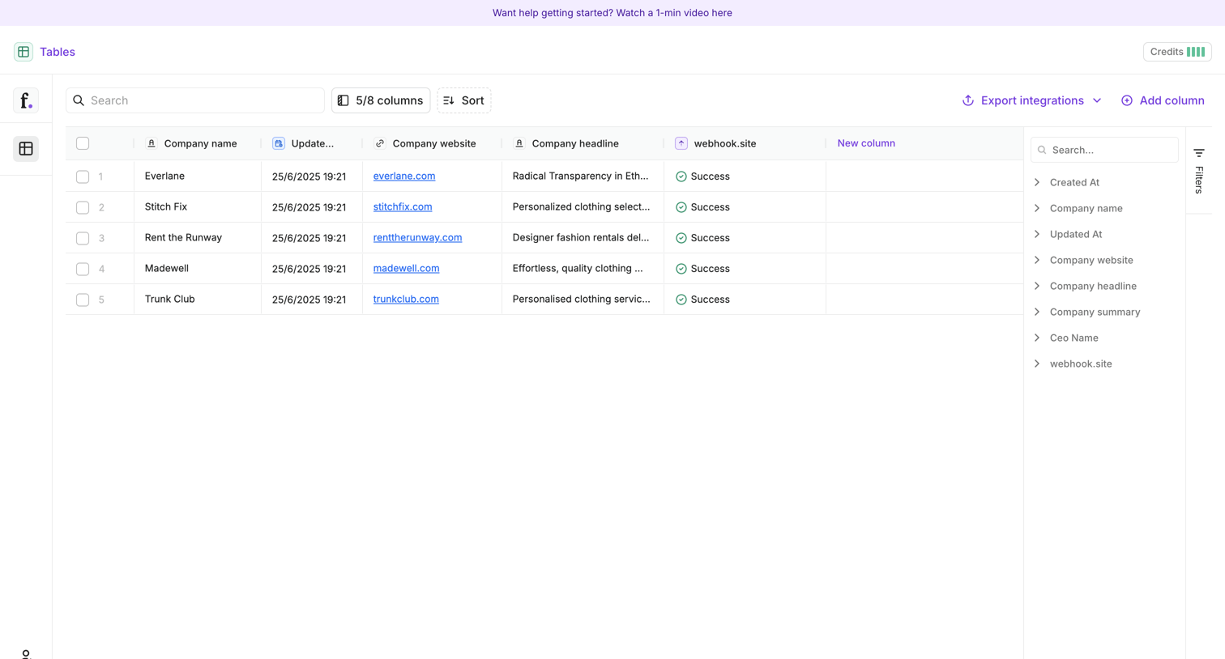1225x659 pixels.
Task: Open the stitchfix.com link
Action: click(403, 206)
